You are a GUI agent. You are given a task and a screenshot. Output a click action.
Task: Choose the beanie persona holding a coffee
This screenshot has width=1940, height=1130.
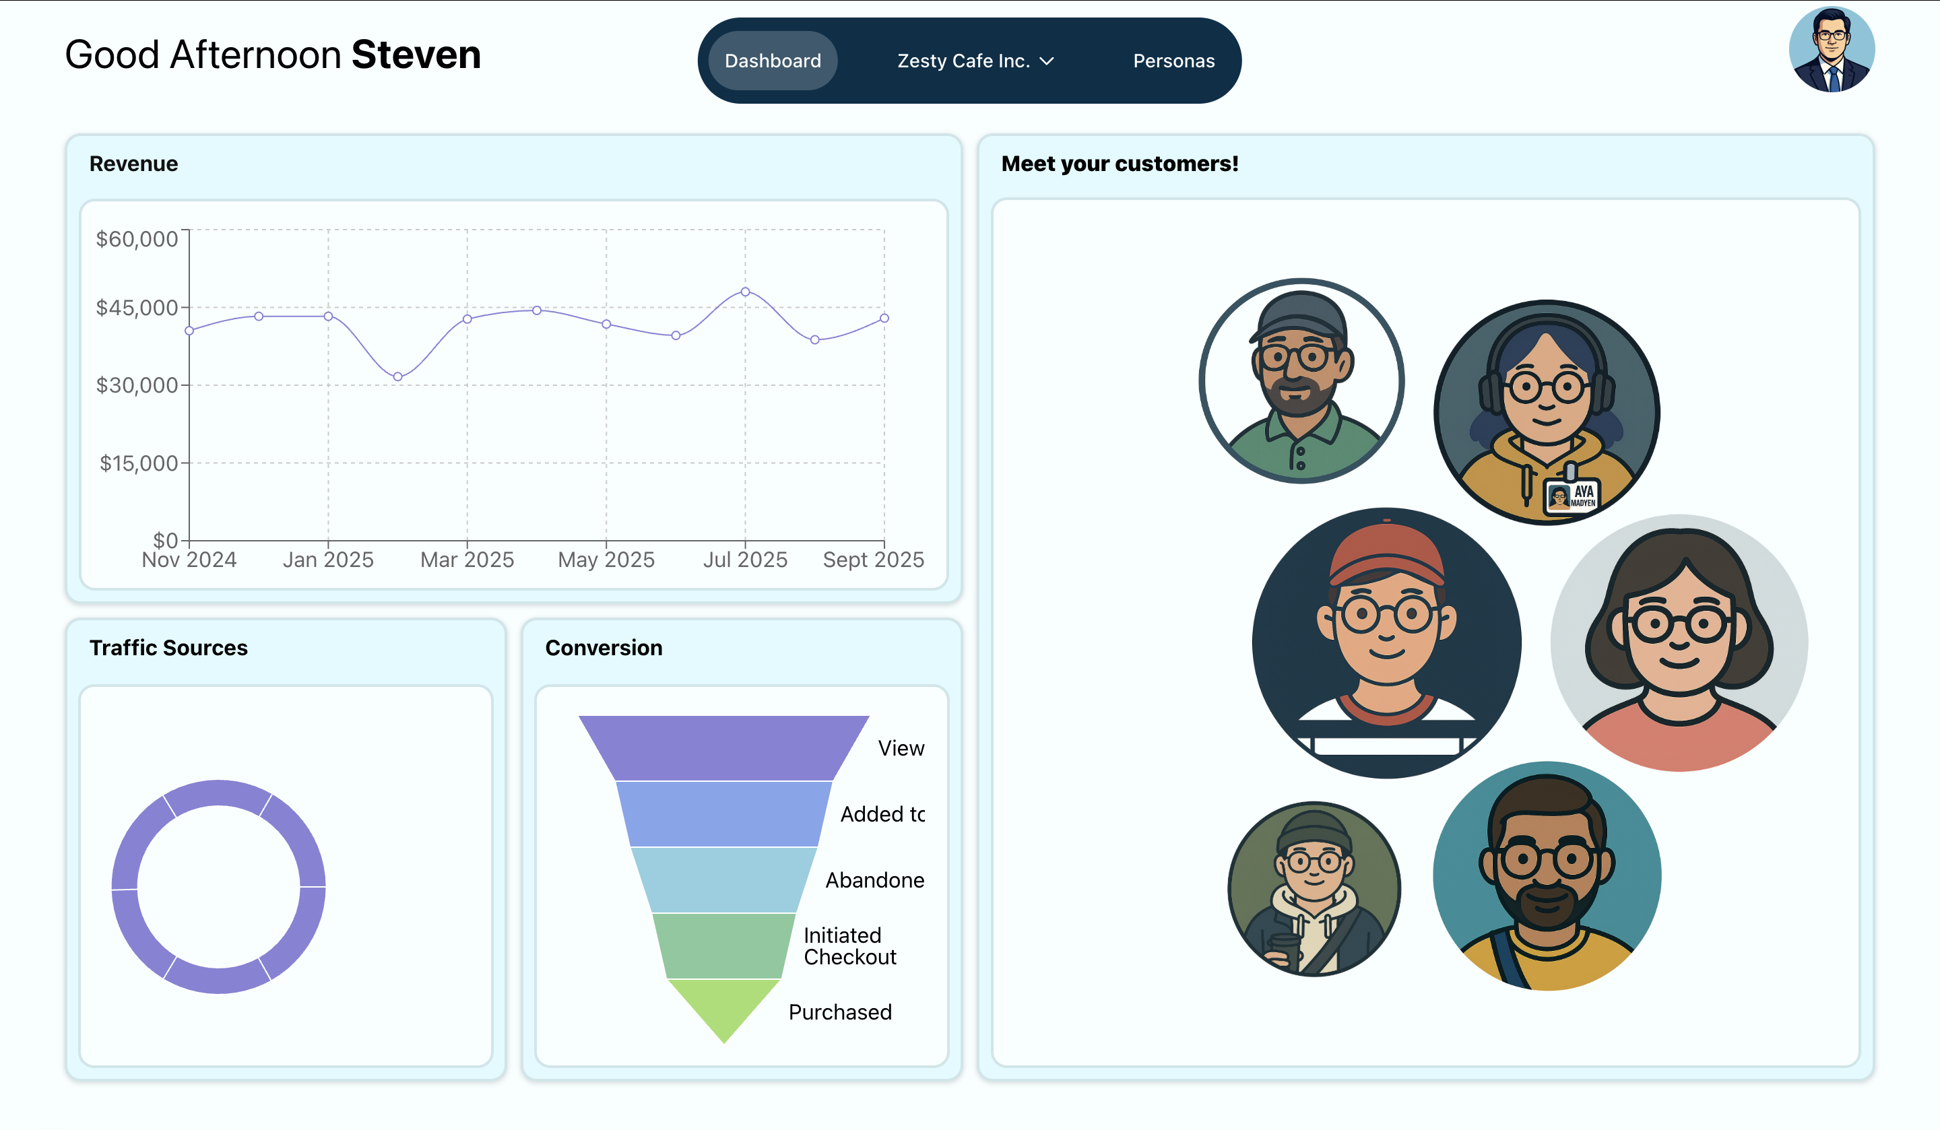click(x=1314, y=889)
